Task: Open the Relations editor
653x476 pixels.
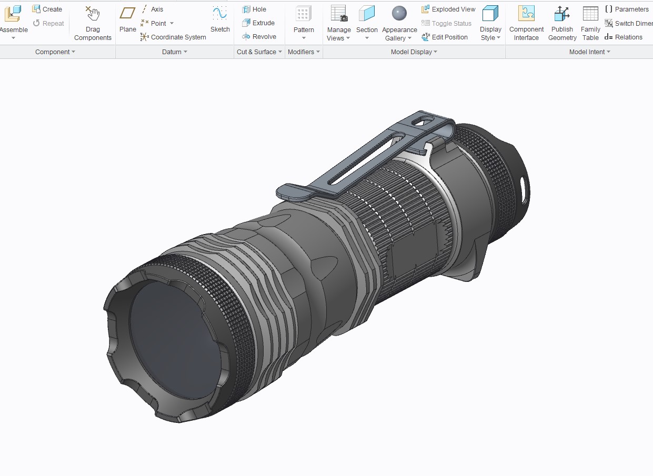Action: tap(624, 37)
